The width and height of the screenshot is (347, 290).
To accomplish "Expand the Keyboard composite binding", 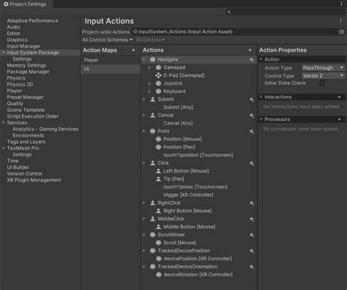I will point(149,91).
